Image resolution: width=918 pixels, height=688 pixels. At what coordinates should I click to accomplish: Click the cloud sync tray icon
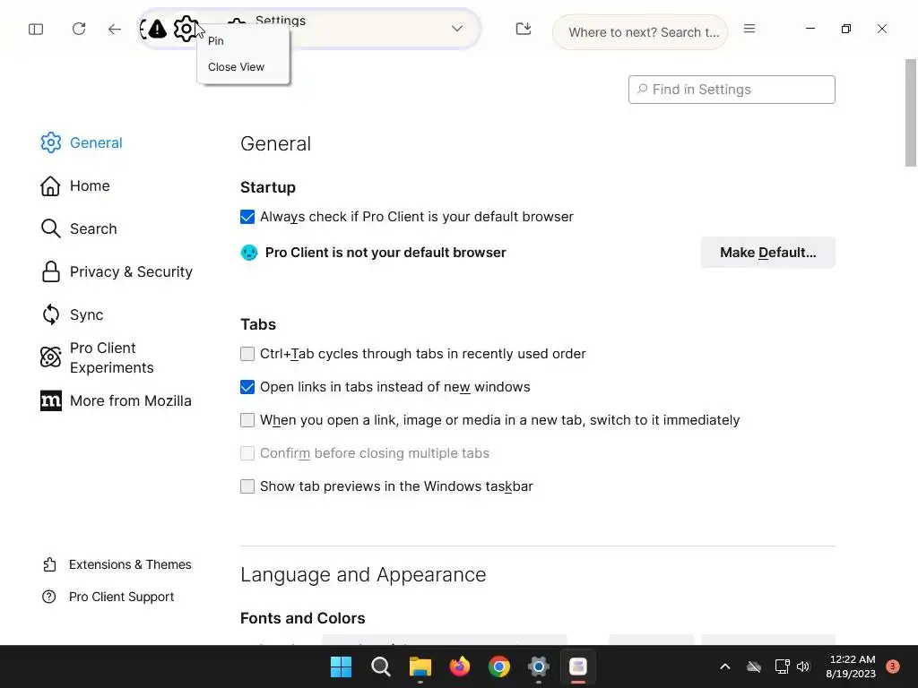[x=753, y=666]
